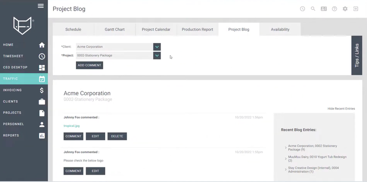Switch to the Availability tab
367x182 pixels.
click(x=280, y=29)
